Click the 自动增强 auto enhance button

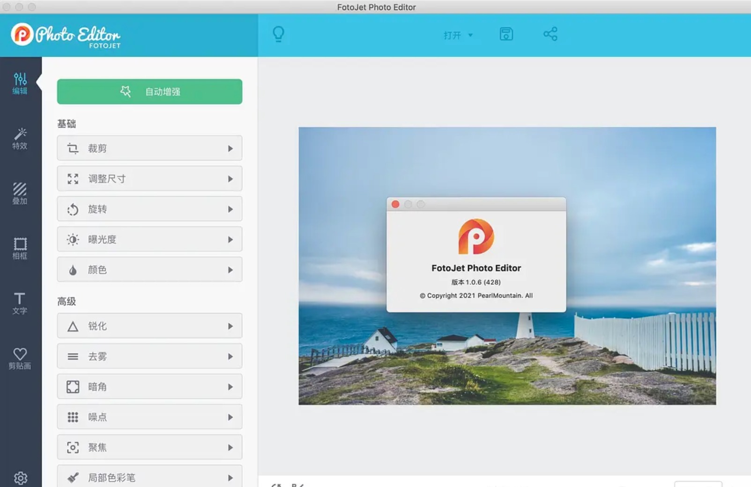[149, 91]
